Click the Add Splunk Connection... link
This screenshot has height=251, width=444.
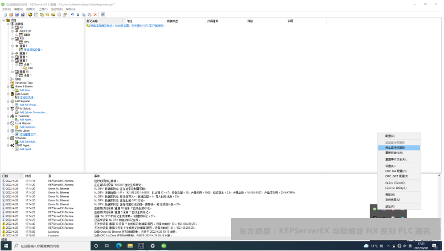tap(33, 112)
